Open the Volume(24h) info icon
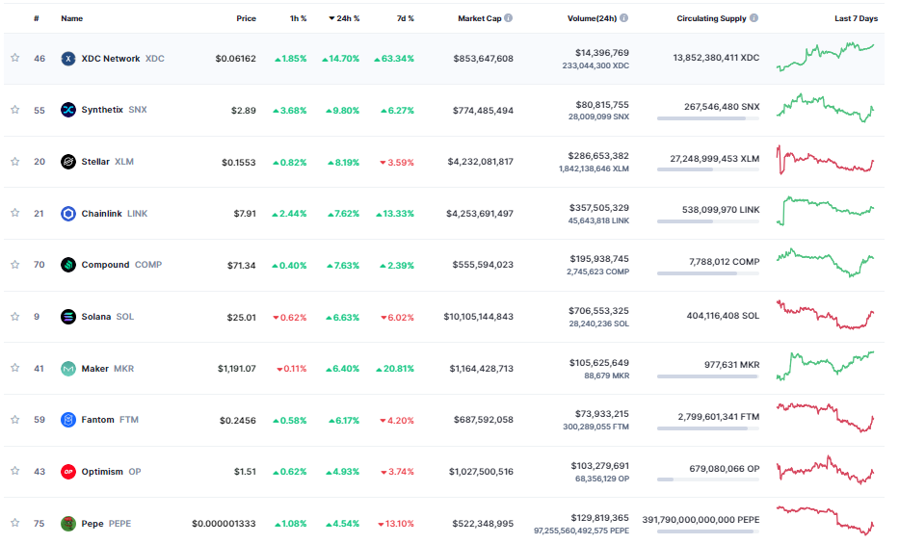The height and width of the screenshot is (544, 899). 623,18
